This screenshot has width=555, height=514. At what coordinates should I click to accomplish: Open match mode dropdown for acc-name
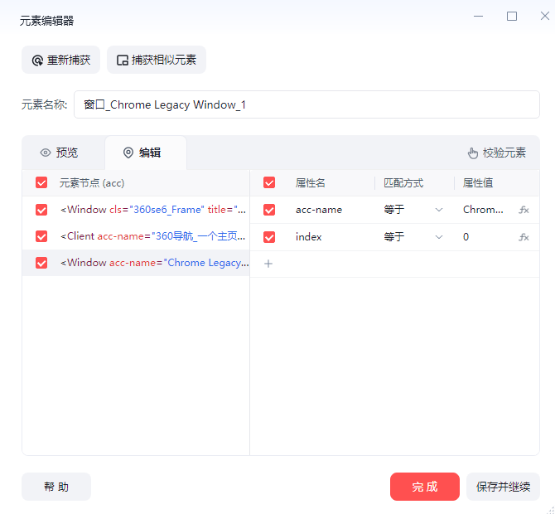pos(413,210)
